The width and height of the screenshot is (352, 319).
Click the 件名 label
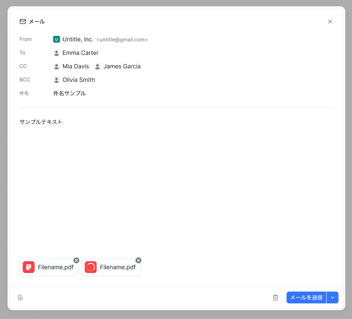(24, 93)
